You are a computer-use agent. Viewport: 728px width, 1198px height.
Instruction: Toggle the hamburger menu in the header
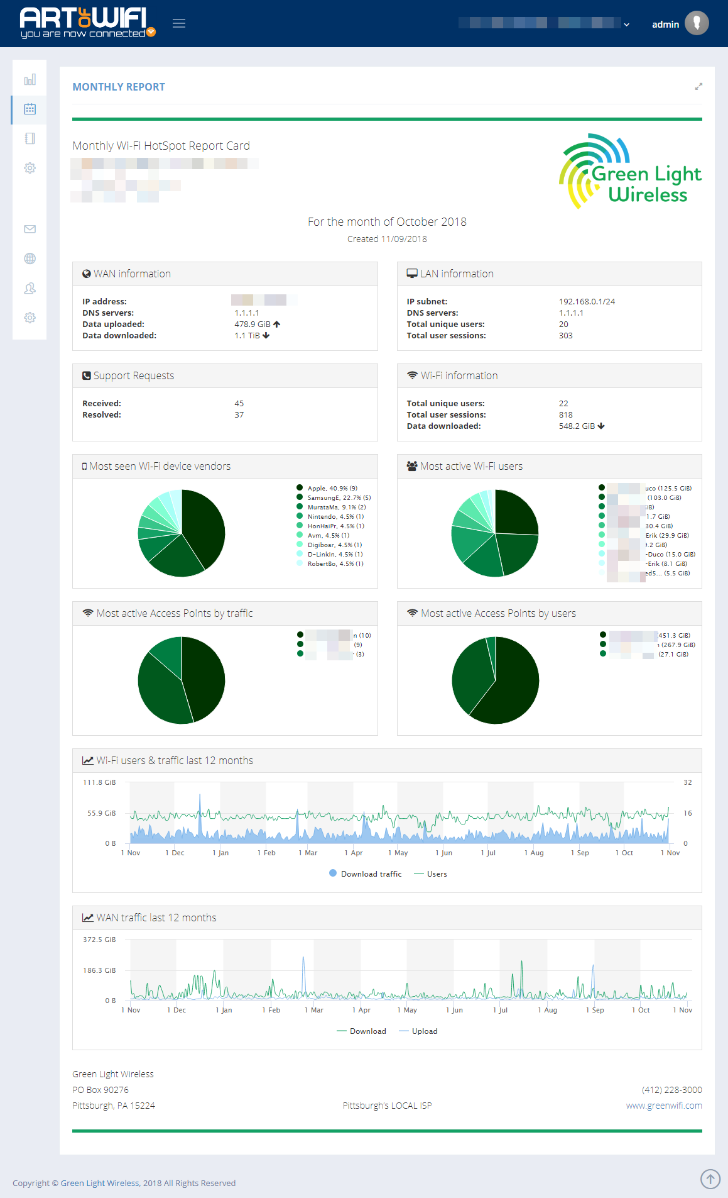(179, 23)
